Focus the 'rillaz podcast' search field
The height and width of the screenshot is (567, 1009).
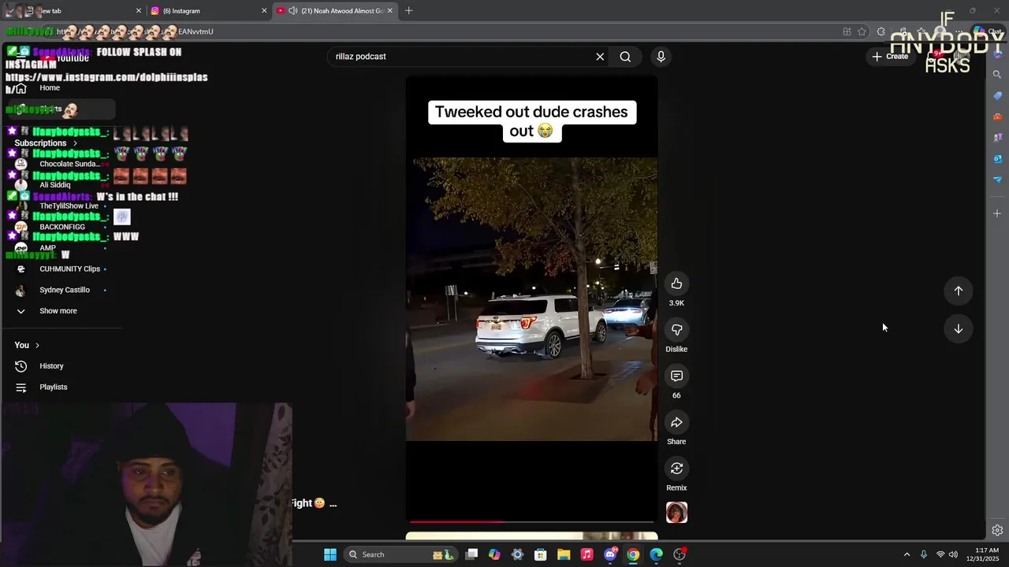tap(461, 57)
